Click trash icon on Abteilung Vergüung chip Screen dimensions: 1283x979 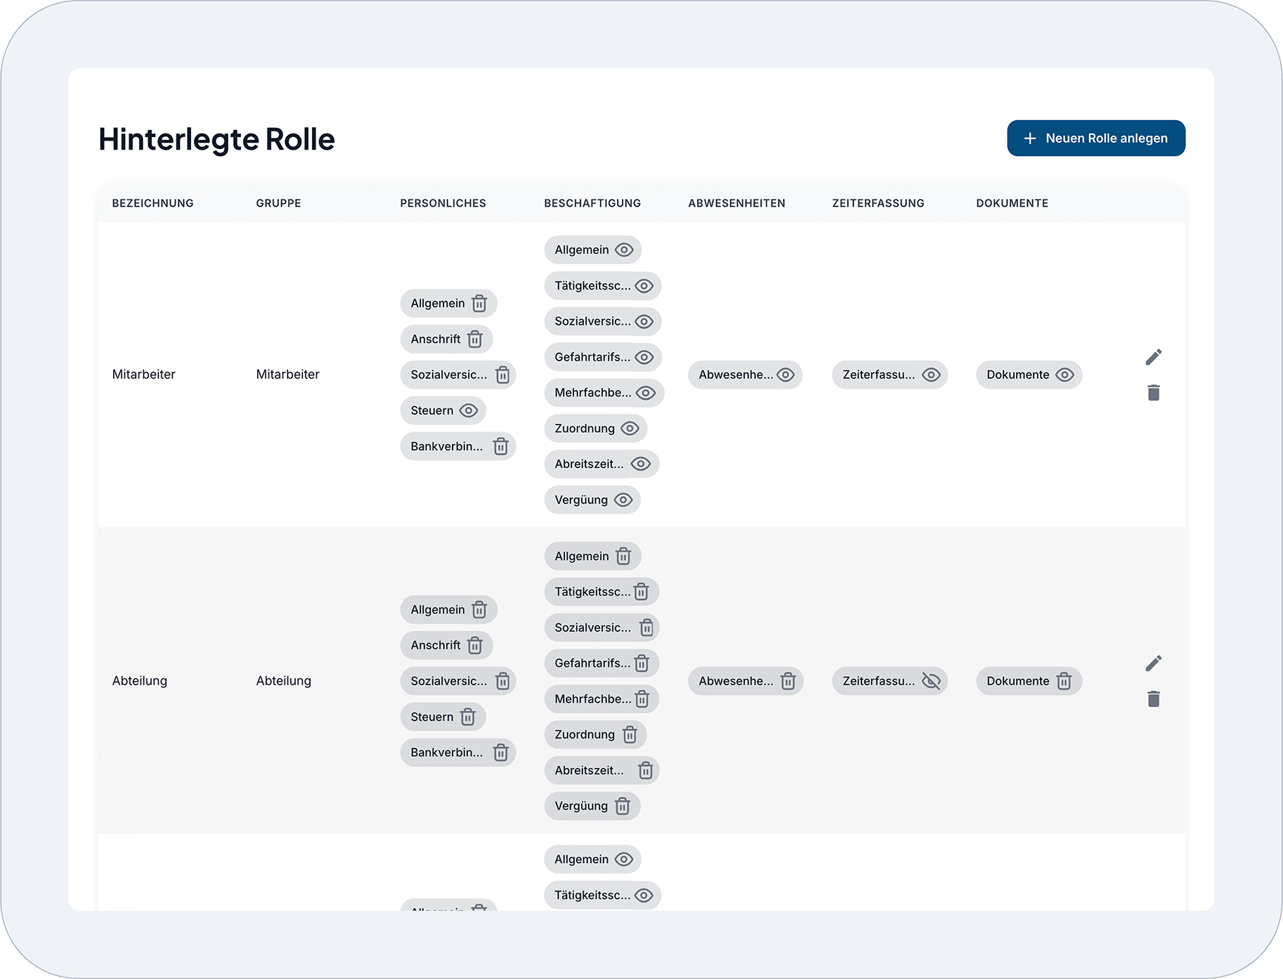point(623,806)
